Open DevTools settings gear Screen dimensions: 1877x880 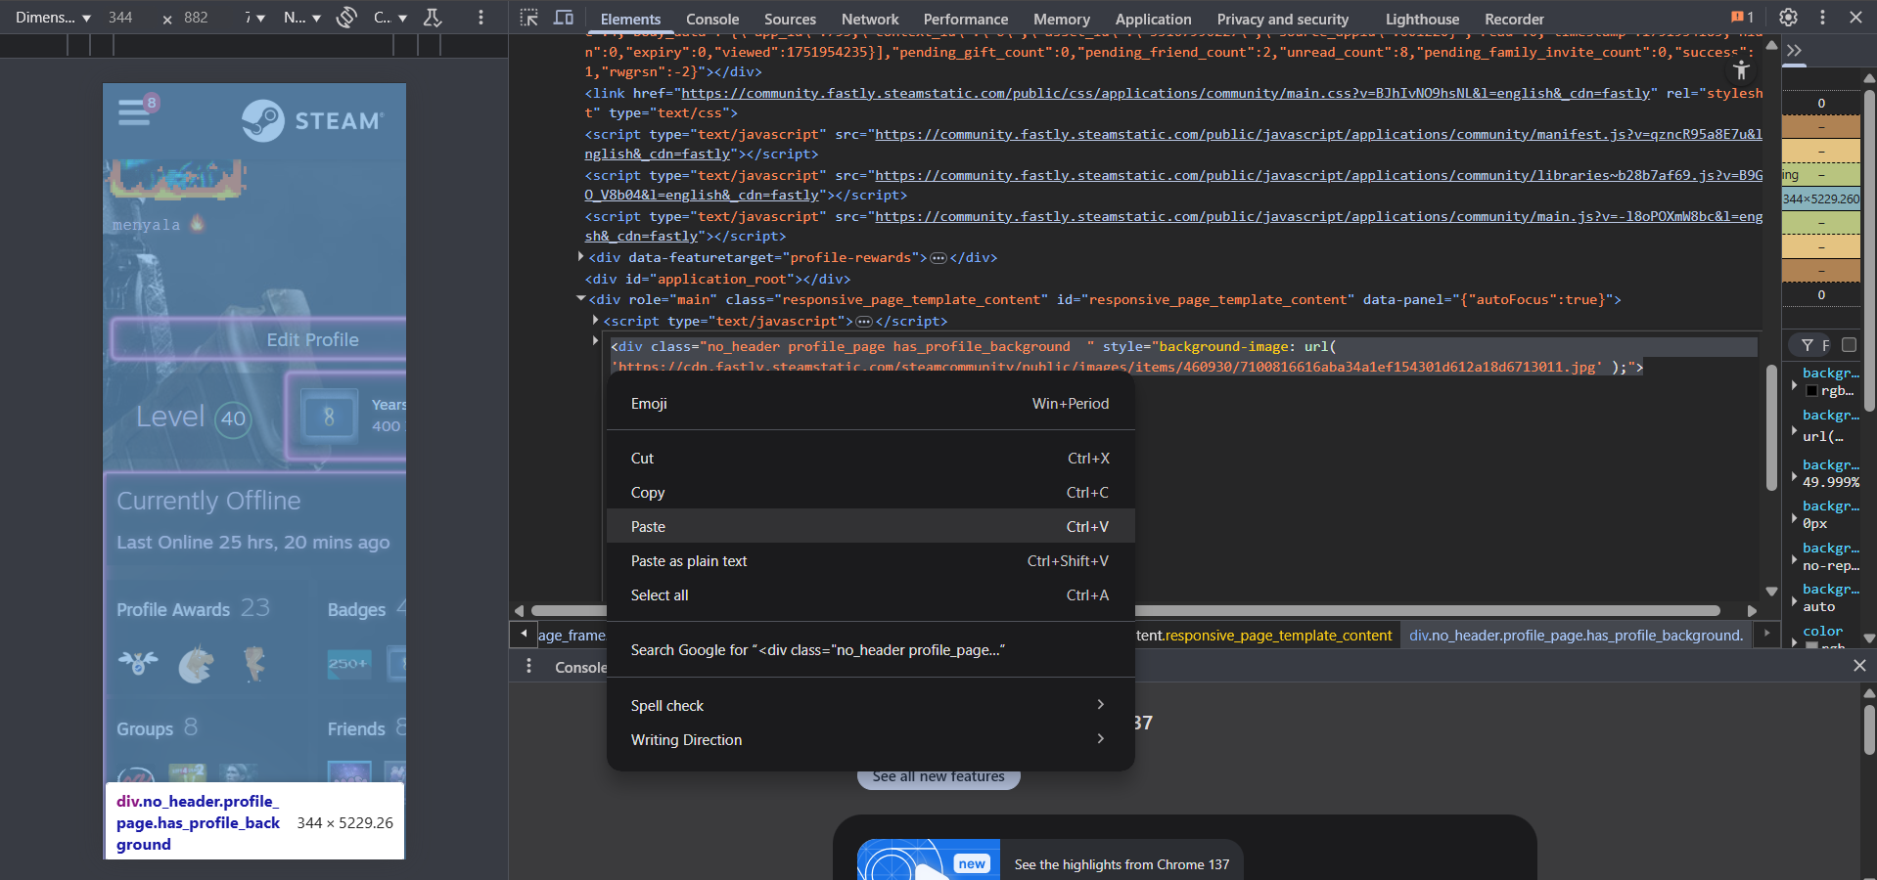tap(1788, 18)
